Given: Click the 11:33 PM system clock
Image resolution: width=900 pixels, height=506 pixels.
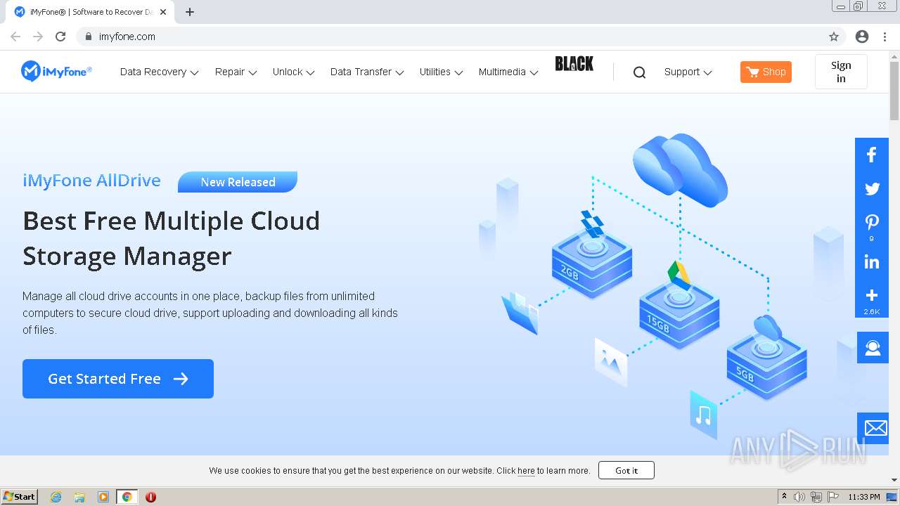Looking at the screenshot, I should tap(864, 497).
